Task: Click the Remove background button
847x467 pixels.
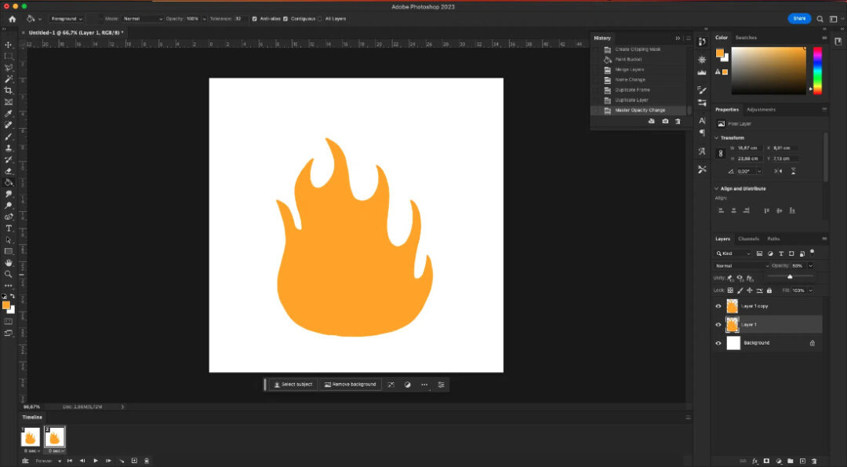Action: click(350, 385)
